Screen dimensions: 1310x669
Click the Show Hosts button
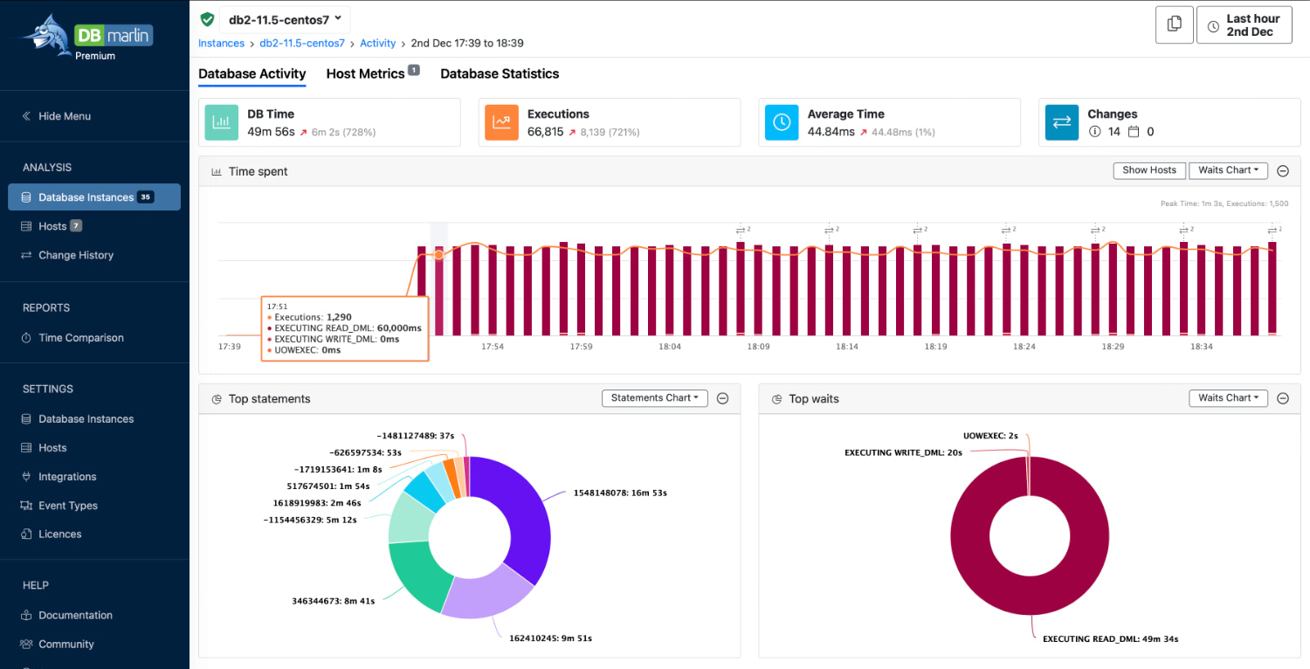[1149, 170]
